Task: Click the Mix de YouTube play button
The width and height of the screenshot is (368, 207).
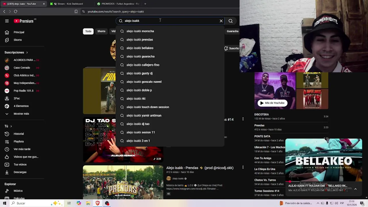Action: pos(272,103)
